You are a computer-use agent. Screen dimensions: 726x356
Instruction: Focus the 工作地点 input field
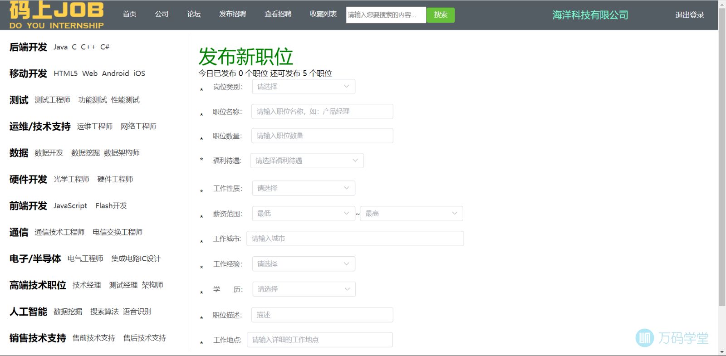(320, 340)
